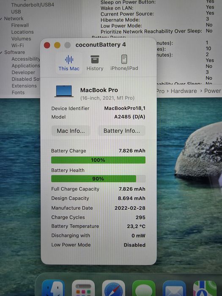Select Thunderbolt/USB4 in System Information sidebar
The image size is (222, 296).
(x=33, y=5)
